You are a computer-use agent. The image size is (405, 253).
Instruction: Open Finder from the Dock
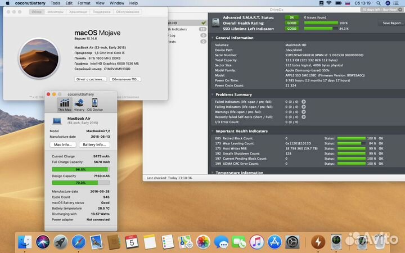25,242
